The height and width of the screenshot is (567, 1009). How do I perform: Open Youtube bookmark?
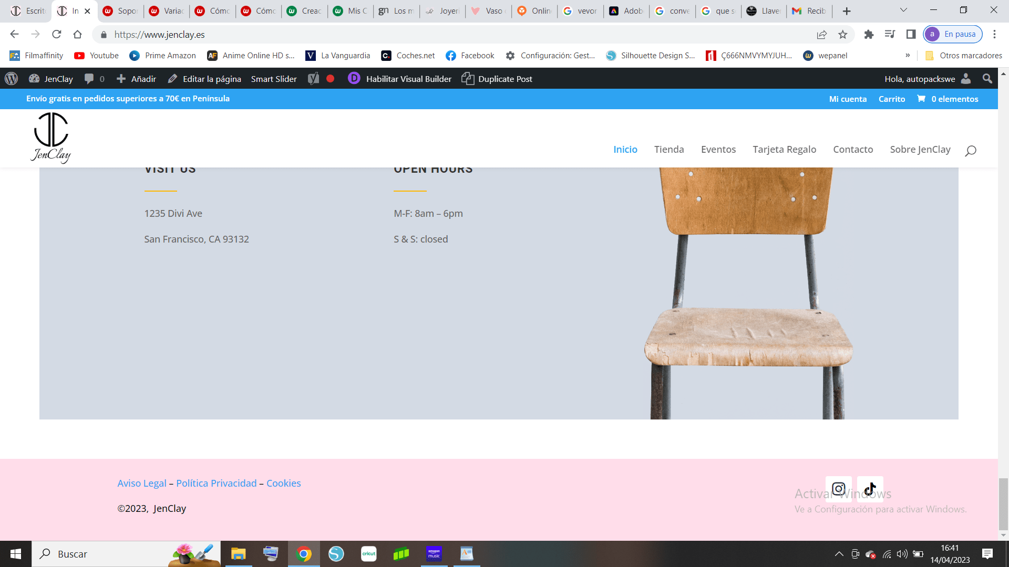(97, 56)
